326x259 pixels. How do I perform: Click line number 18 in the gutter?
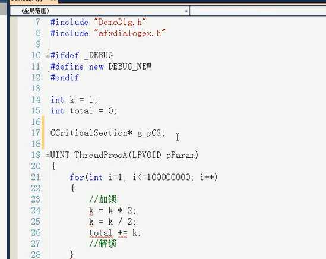36,144
